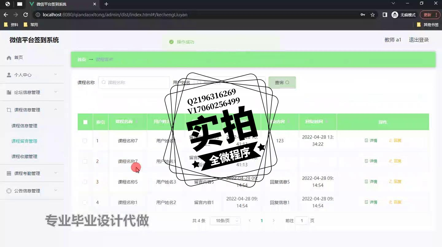Click the address bar URL
The height and width of the screenshot is (247, 442).
click(115, 15)
